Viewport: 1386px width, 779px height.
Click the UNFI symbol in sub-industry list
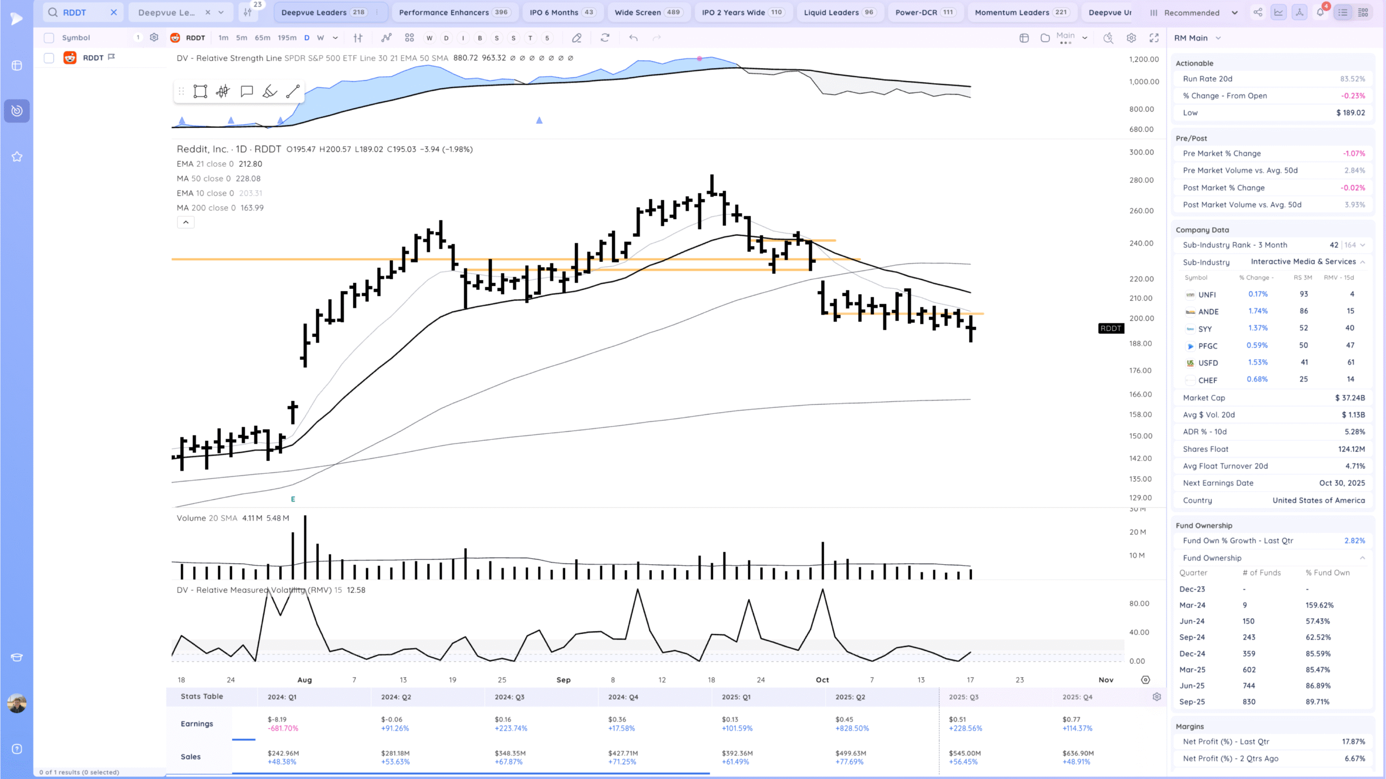[x=1207, y=295]
